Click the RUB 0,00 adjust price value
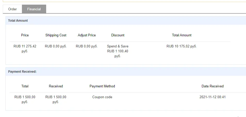 tap(87, 46)
